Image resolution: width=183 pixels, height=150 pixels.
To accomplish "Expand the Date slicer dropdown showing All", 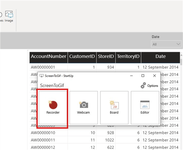I will coord(166,44).
